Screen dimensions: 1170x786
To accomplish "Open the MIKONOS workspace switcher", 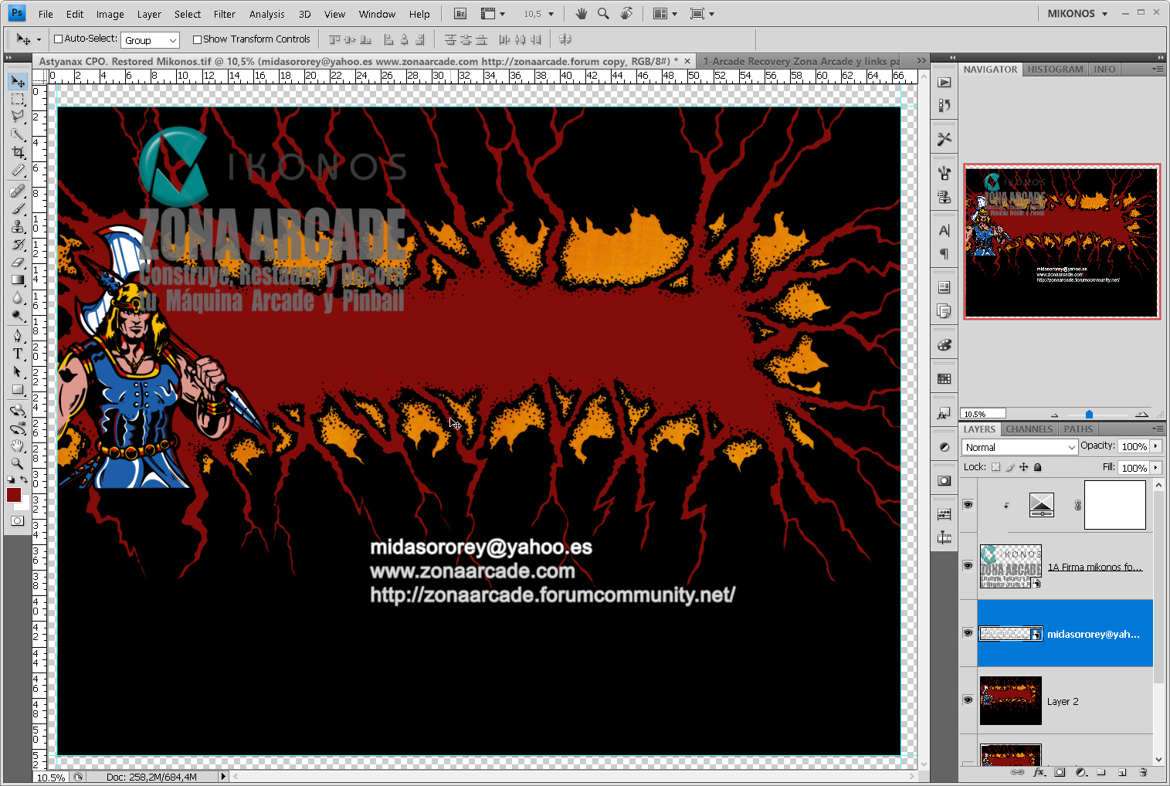I will coord(1077,14).
